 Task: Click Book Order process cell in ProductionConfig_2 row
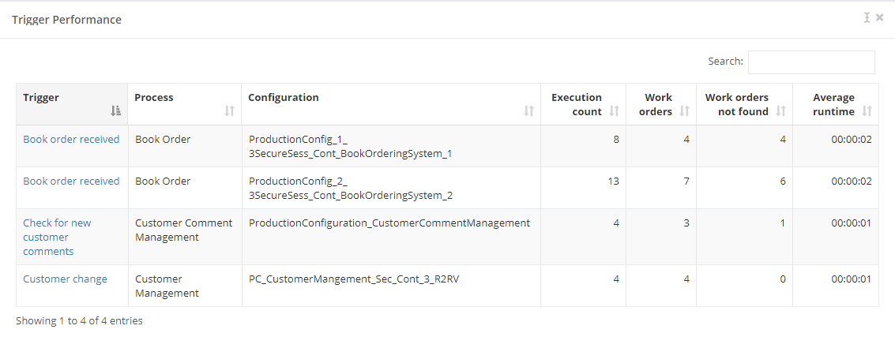[x=184, y=188]
